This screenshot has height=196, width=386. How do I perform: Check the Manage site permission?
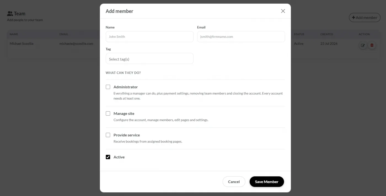click(x=108, y=113)
